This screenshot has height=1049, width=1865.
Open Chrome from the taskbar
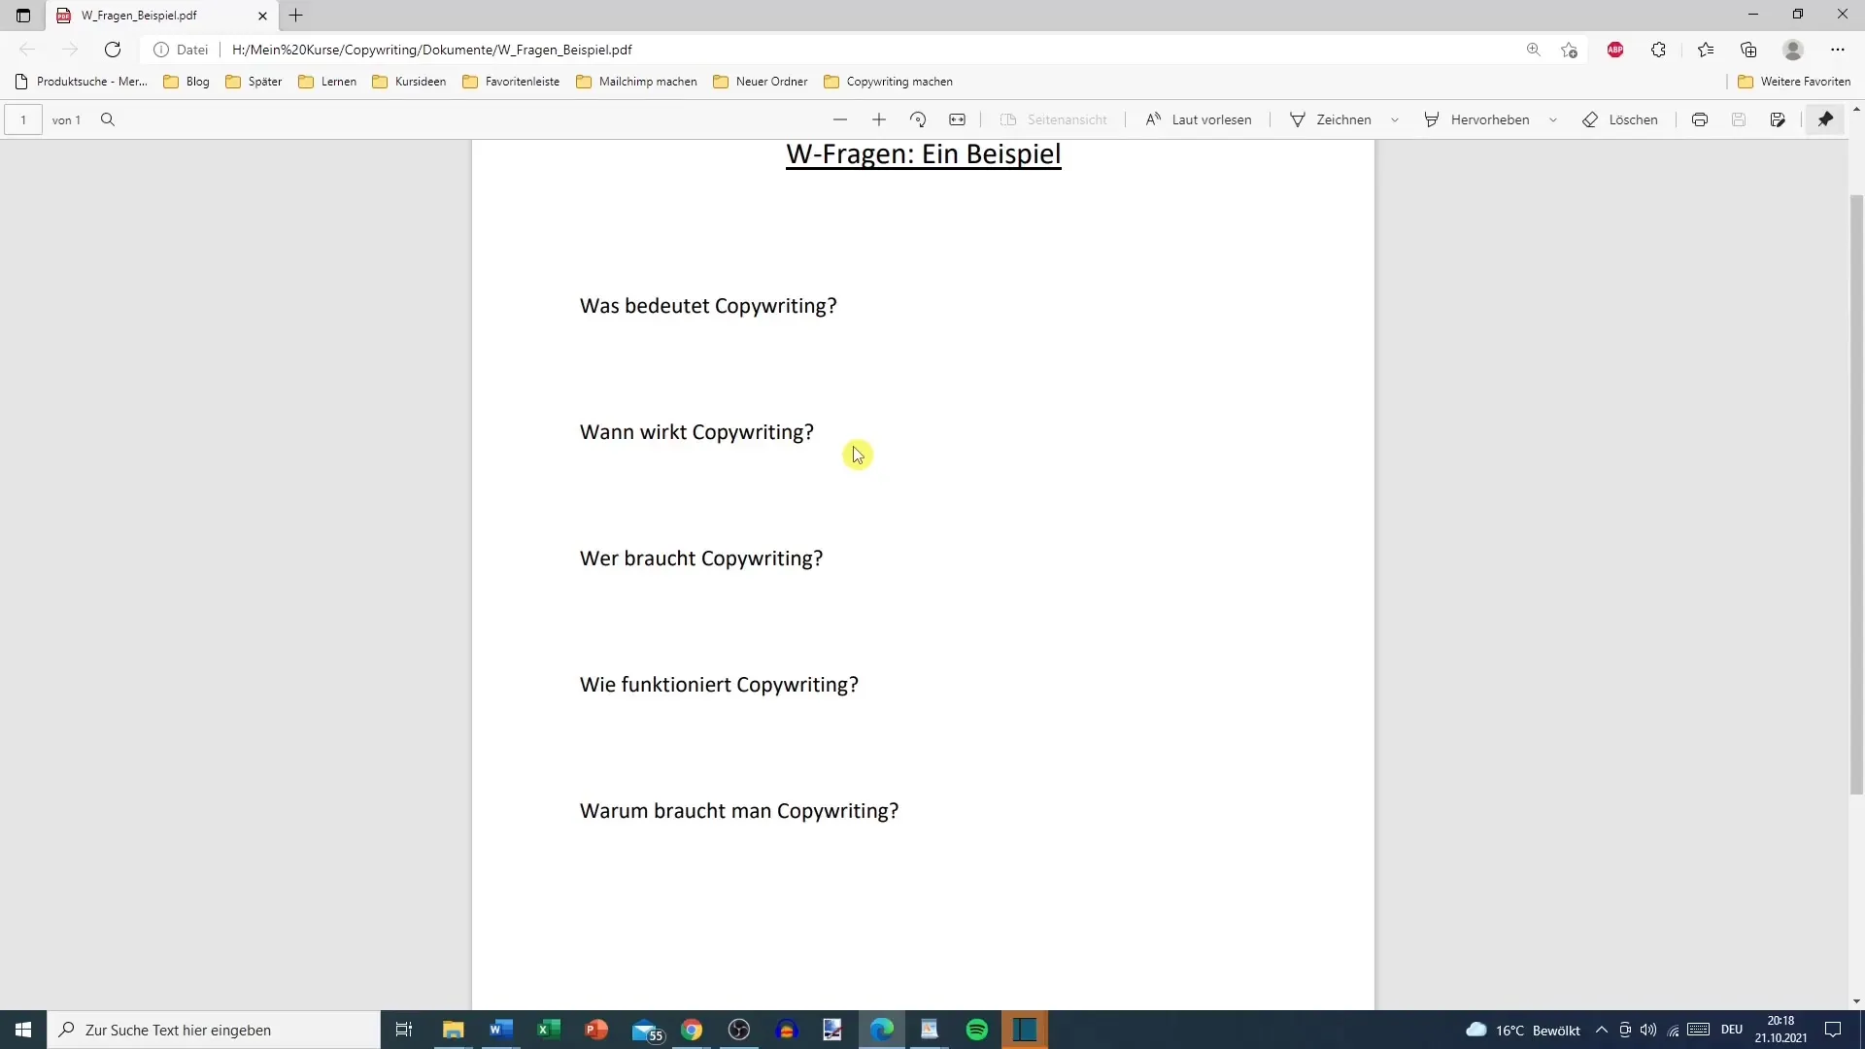click(x=692, y=1030)
